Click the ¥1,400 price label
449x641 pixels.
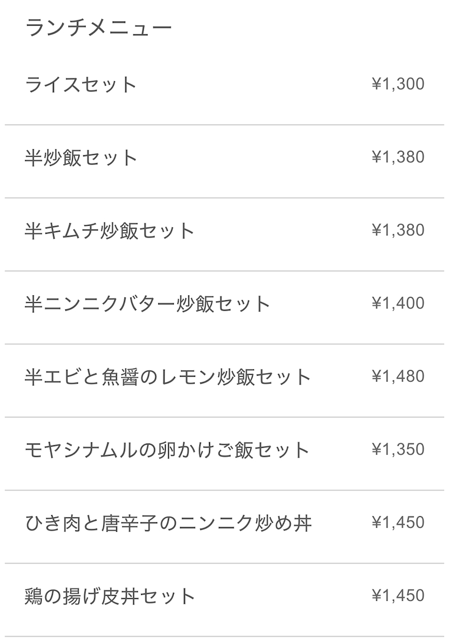(398, 303)
